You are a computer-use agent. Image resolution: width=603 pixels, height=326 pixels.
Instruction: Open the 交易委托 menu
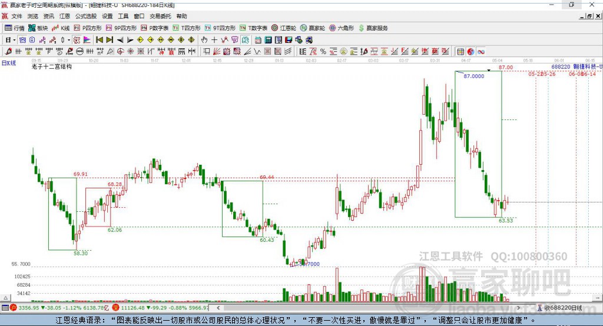tap(160, 16)
